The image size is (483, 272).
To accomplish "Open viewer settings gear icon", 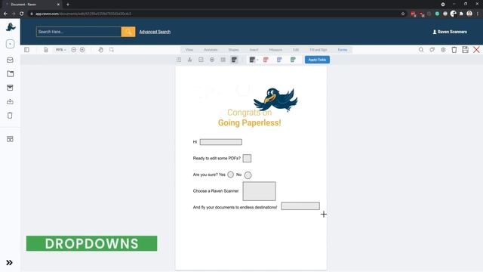I will click(x=443, y=50).
